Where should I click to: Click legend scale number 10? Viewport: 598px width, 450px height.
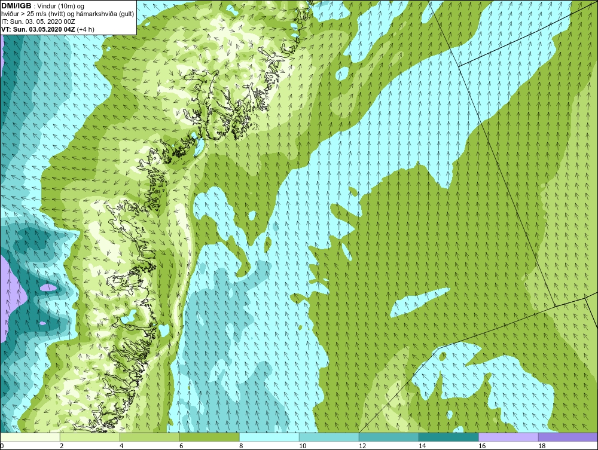(303, 446)
